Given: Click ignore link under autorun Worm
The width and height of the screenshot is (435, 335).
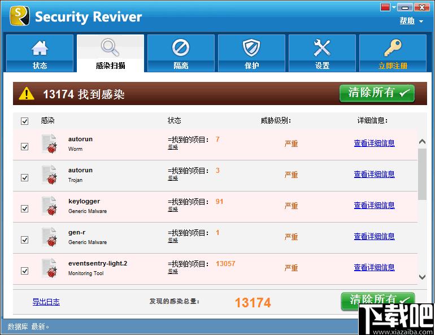Looking at the screenshot, I should click(173, 147).
